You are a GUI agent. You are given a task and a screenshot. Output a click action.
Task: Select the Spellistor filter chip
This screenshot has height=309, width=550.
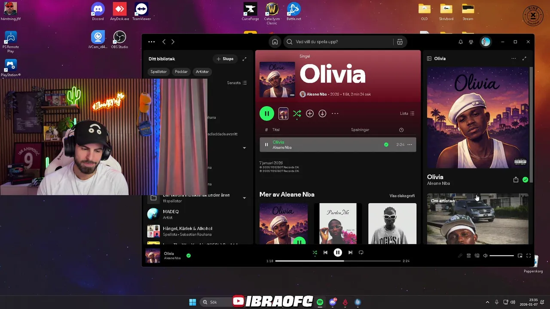[159, 72]
